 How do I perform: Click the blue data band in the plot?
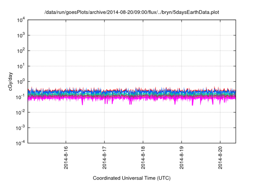122,93
